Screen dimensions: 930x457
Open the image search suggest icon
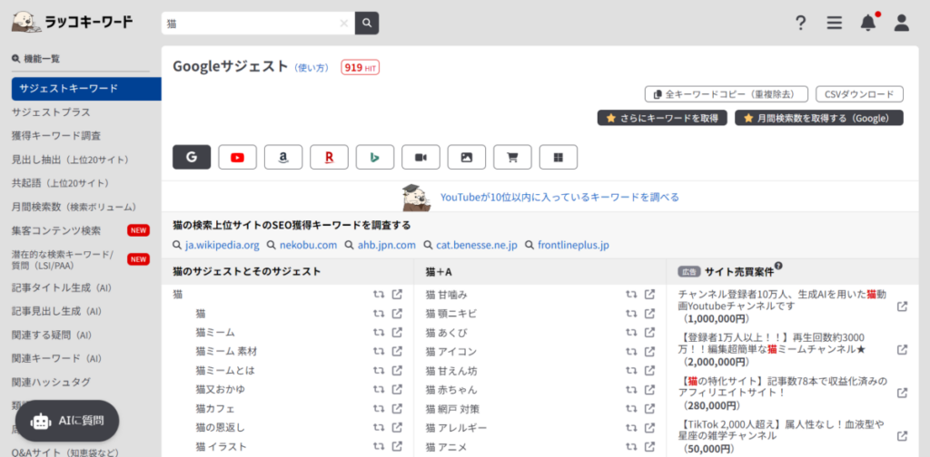tap(466, 157)
